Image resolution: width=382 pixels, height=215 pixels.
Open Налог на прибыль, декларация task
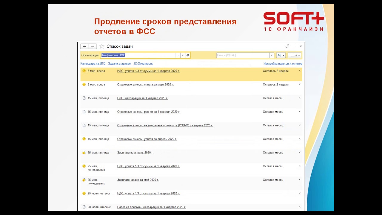[152, 207]
